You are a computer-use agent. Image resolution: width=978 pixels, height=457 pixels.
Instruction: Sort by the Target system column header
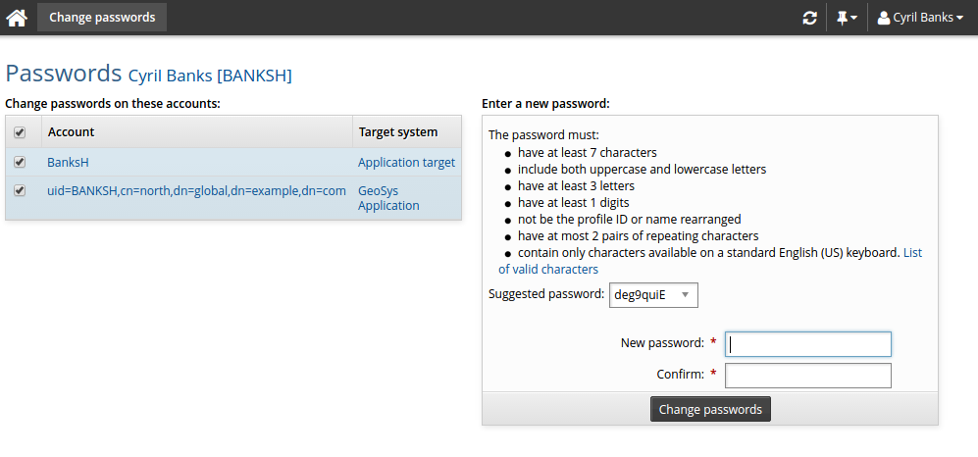click(397, 132)
